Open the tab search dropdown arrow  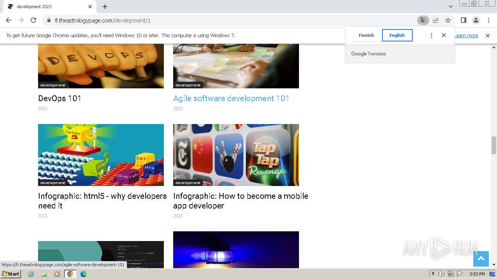point(450,7)
